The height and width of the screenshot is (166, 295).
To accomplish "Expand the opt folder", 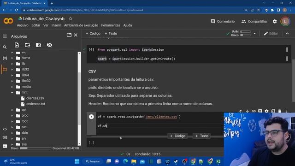I will point(12,110).
